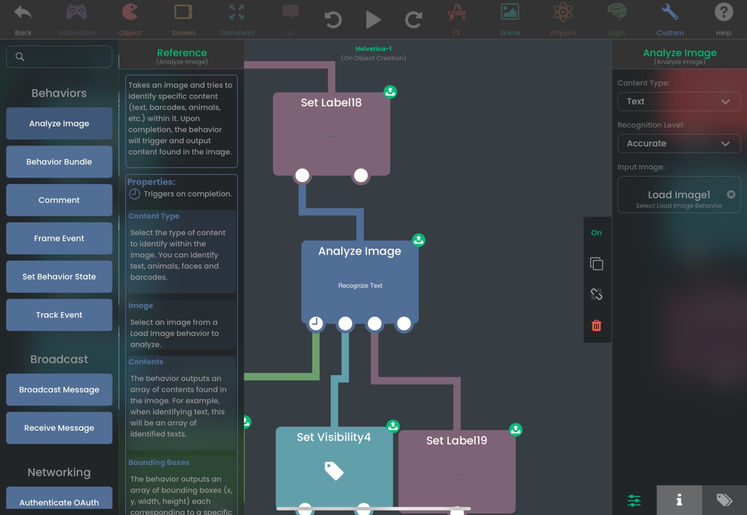This screenshot has width=747, height=515.
Task: Switch to the tags tab
Action: [724, 500]
